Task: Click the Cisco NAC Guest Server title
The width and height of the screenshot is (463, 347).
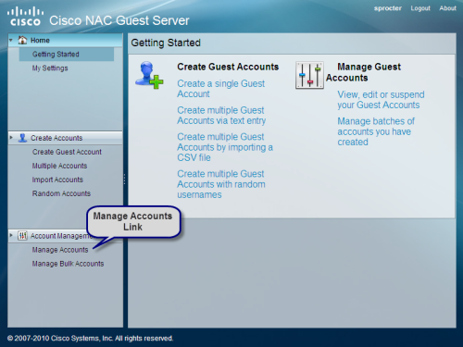Action: [119, 20]
